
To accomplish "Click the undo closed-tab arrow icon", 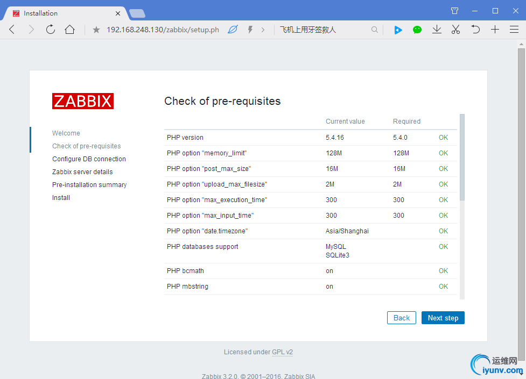I will click(475, 30).
